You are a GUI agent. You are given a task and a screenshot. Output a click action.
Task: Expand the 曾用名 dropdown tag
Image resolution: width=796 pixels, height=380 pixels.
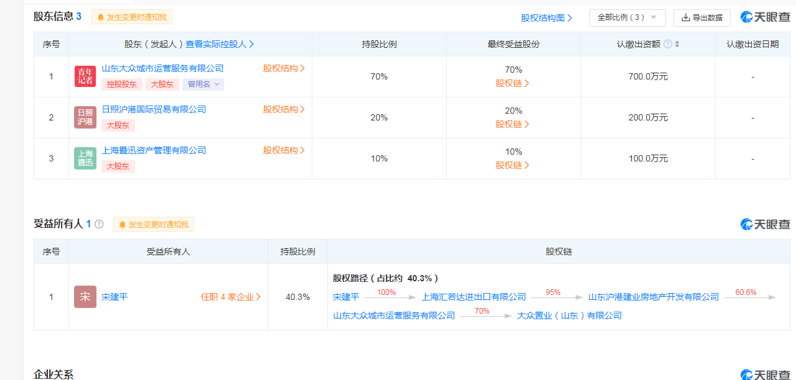click(x=203, y=84)
